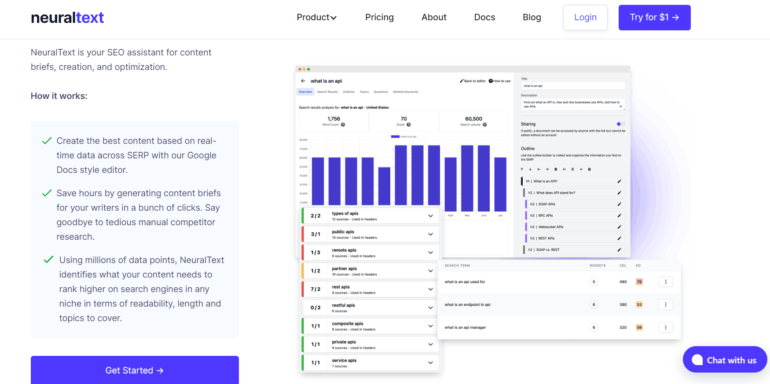This screenshot has height=384, width=770.
Task: Click the Login button
Action: 585,18
